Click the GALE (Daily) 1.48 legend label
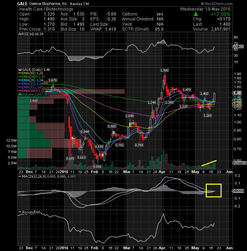This screenshot has width=247, height=251. pyautogui.click(x=36, y=70)
